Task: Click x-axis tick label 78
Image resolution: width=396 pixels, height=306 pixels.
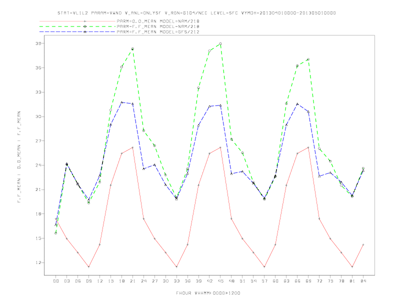Action: tap(341, 281)
